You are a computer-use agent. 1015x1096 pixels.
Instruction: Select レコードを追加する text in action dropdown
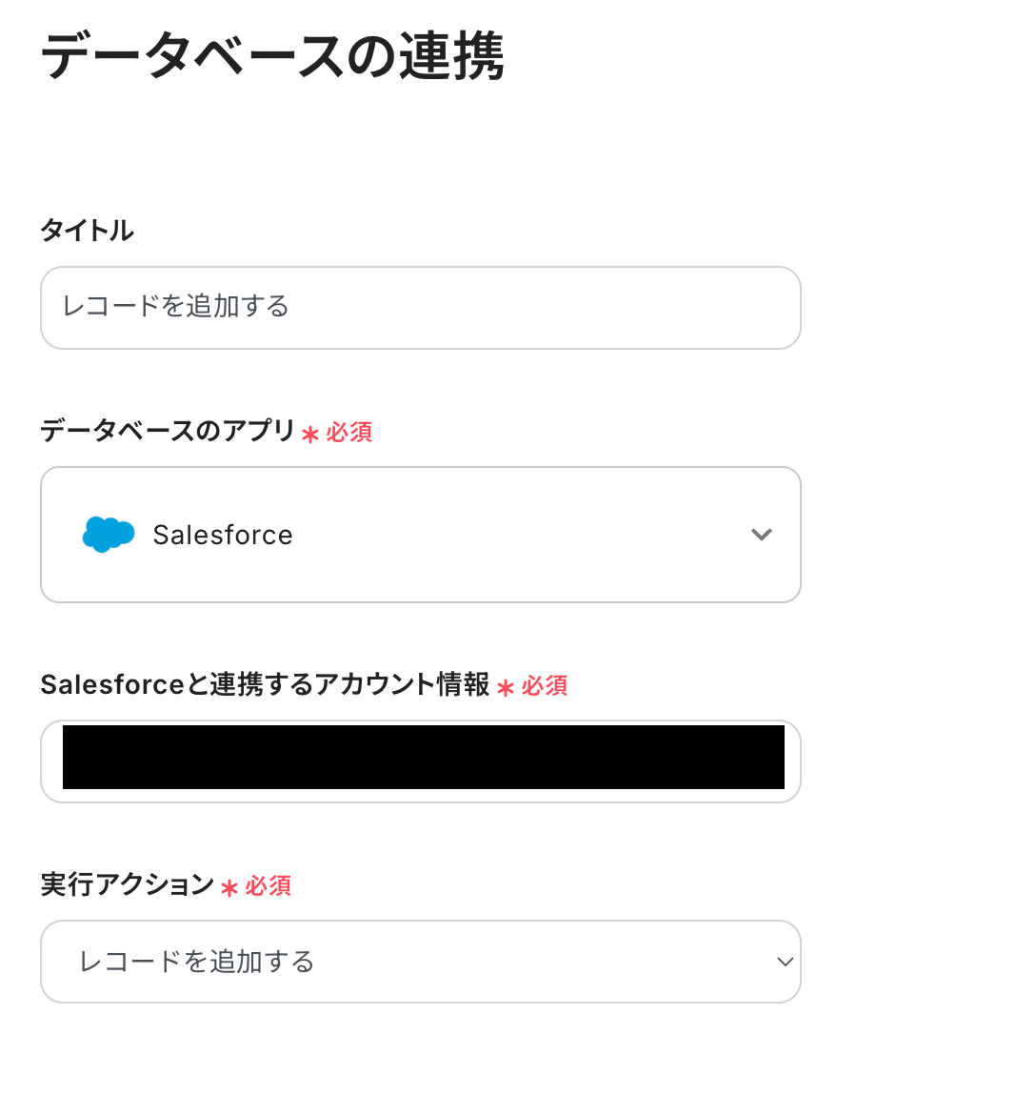[196, 962]
